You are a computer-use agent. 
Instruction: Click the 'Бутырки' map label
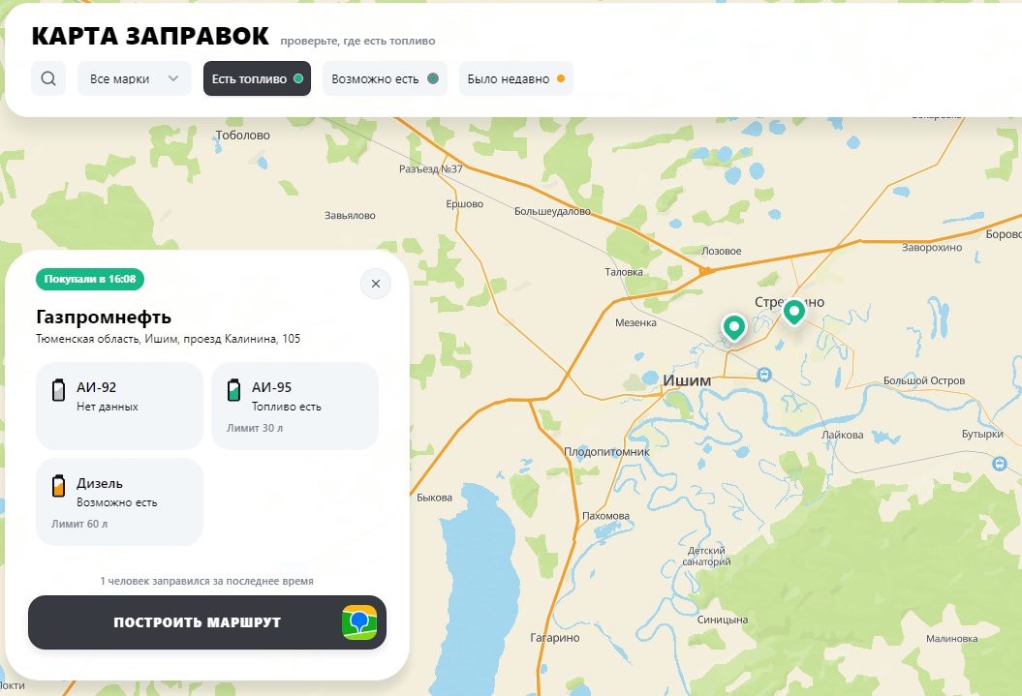[x=982, y=434]
